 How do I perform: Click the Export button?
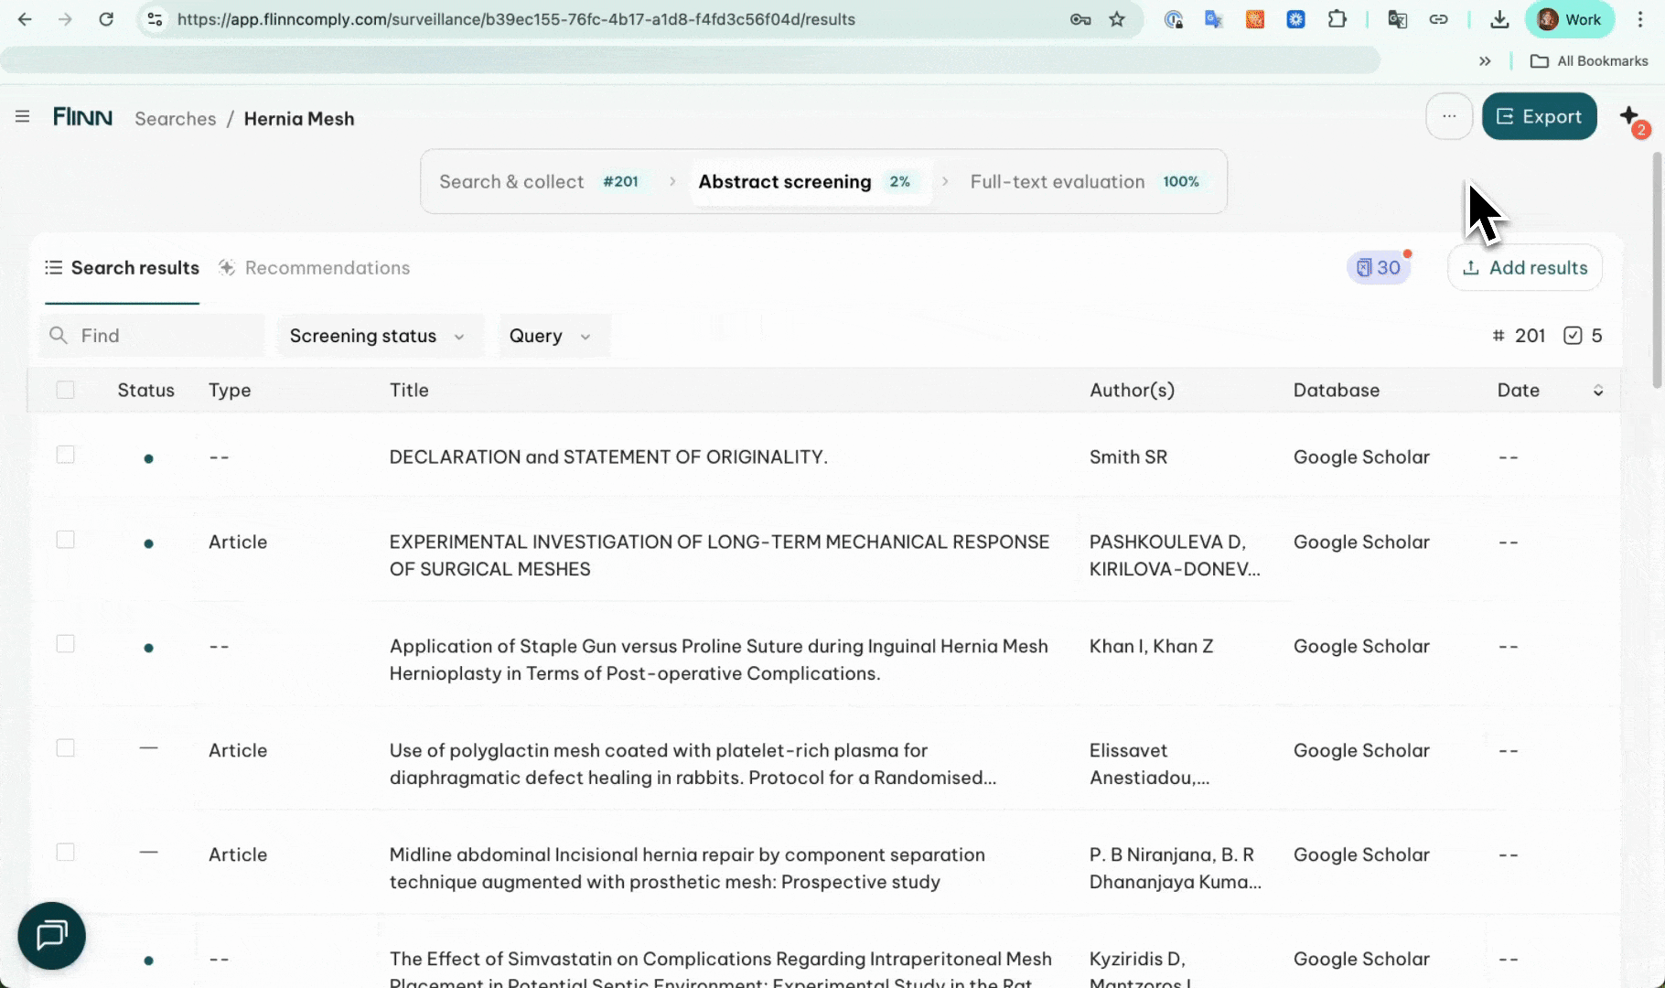tap(1539, 117)
